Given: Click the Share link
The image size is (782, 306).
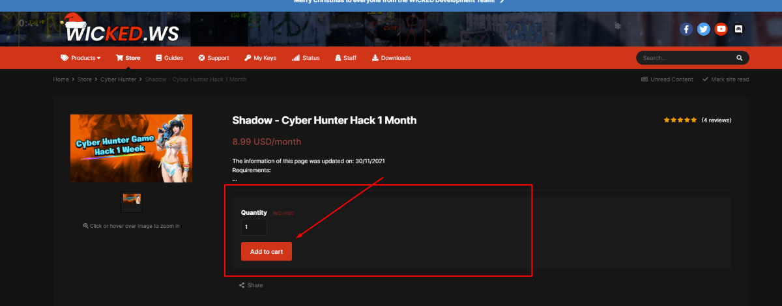Looking at the screenshot, I should [x=251, y=285].
